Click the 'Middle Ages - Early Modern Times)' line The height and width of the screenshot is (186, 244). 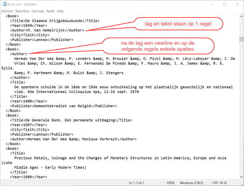(50, 168)
